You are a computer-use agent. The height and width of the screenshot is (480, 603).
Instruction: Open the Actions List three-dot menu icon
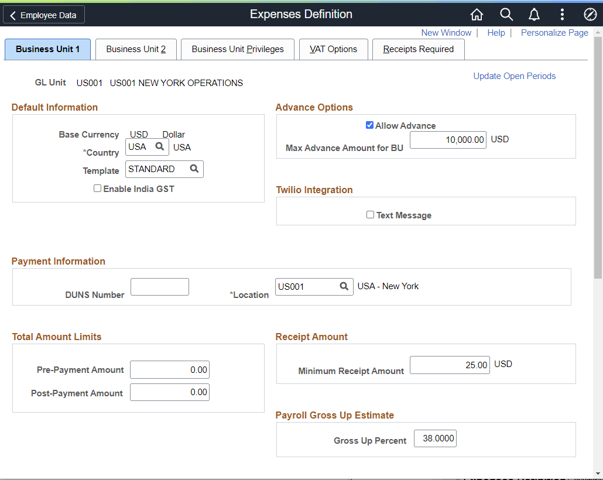click(x=561, y=14)
